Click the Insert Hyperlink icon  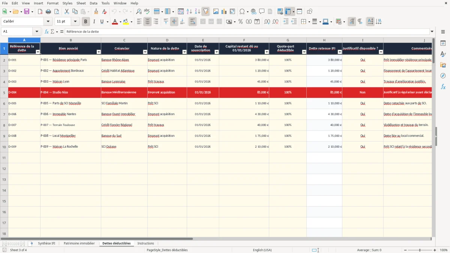click(x=253, y=12)
